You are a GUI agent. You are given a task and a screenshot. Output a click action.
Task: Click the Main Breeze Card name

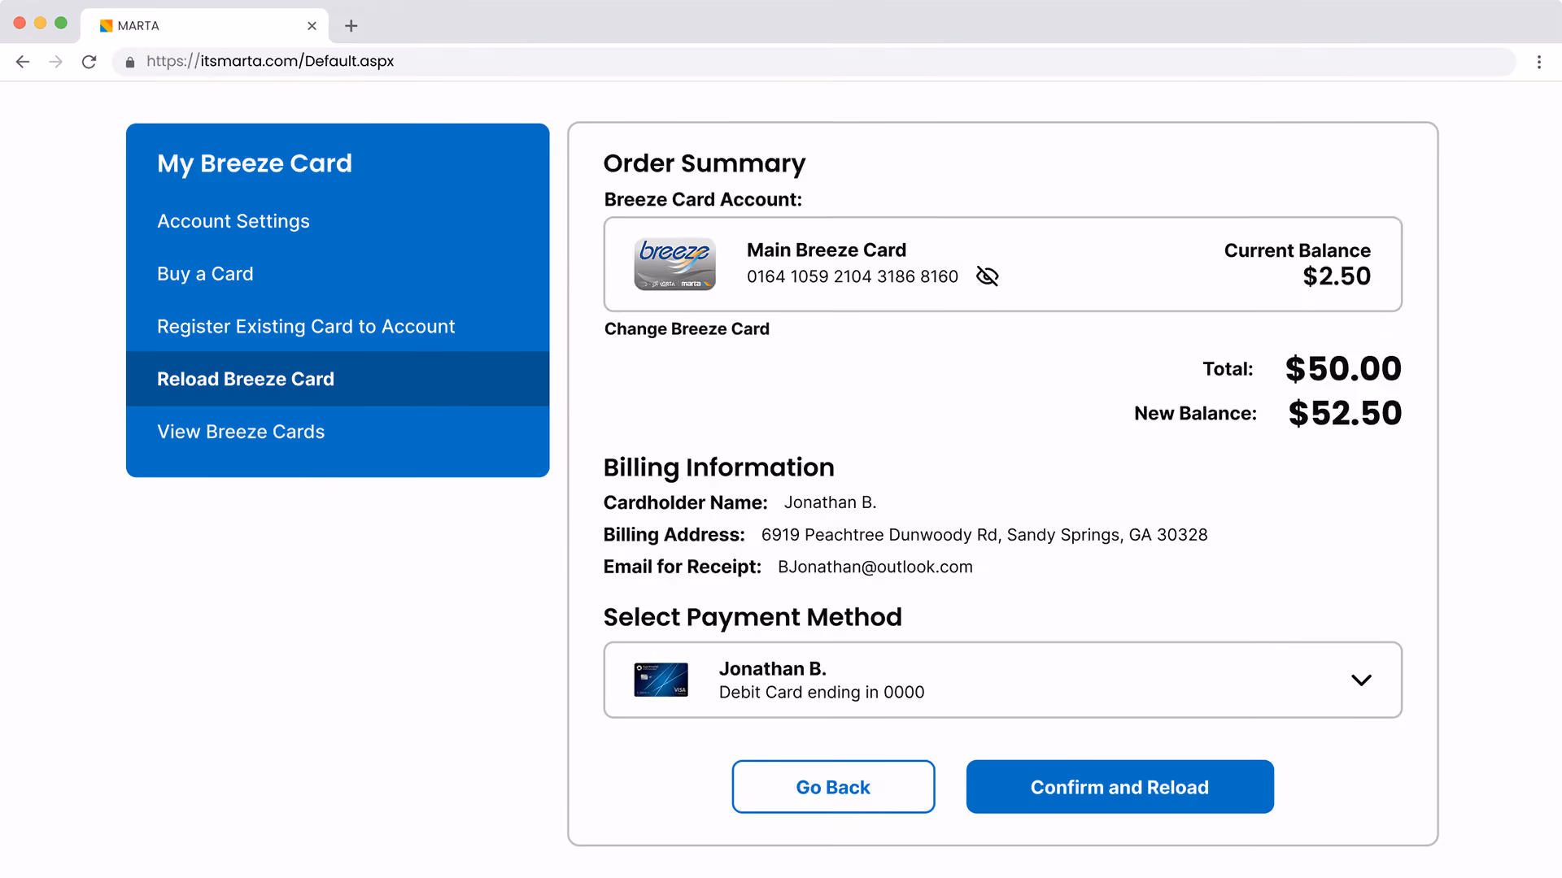click(x=827, y=250)
